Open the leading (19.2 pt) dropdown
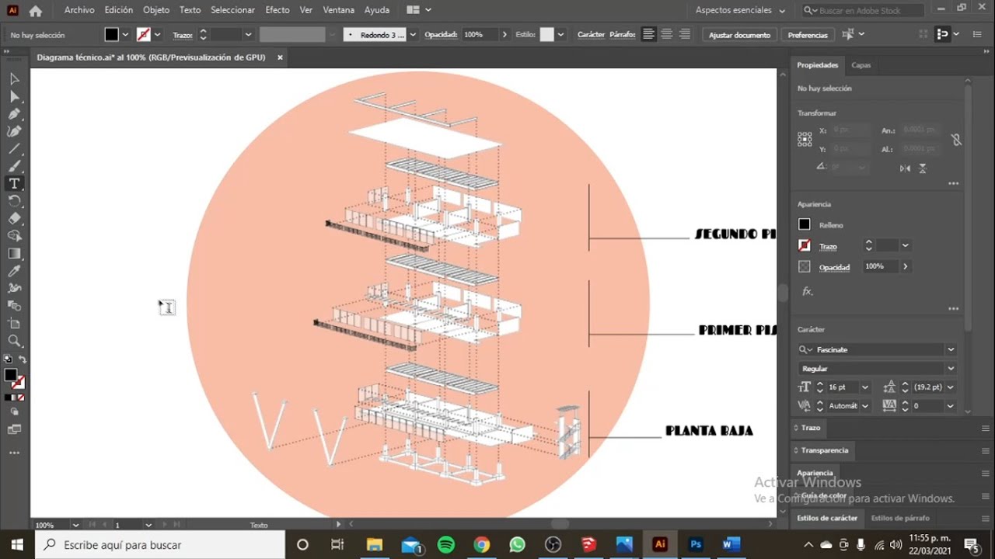This screenshot has height=559, width=995. point(950,387)
